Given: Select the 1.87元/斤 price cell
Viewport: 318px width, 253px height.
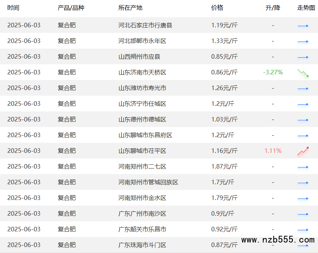Looking at the screenshot, I should [x=224, y=166].
